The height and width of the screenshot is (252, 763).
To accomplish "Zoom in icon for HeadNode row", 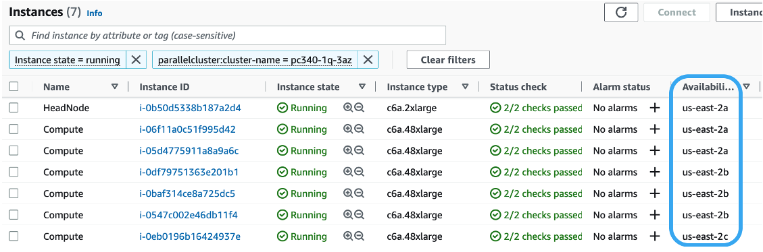I will click(x=348, y=108).
